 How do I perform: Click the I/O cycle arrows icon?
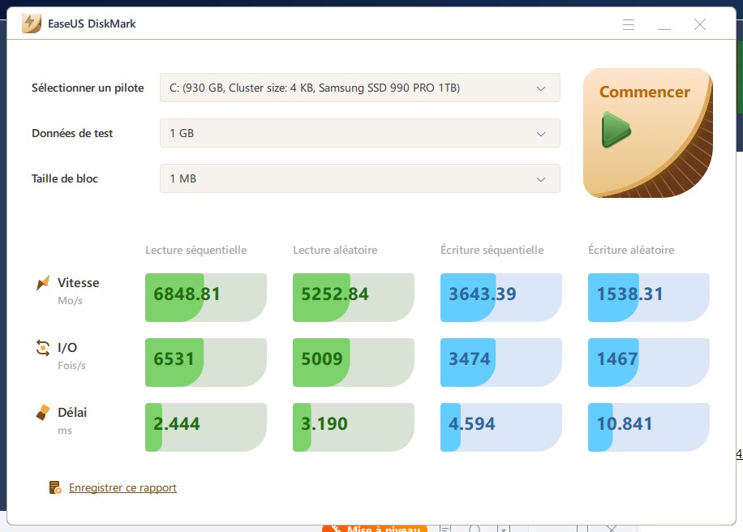point(43,348)
